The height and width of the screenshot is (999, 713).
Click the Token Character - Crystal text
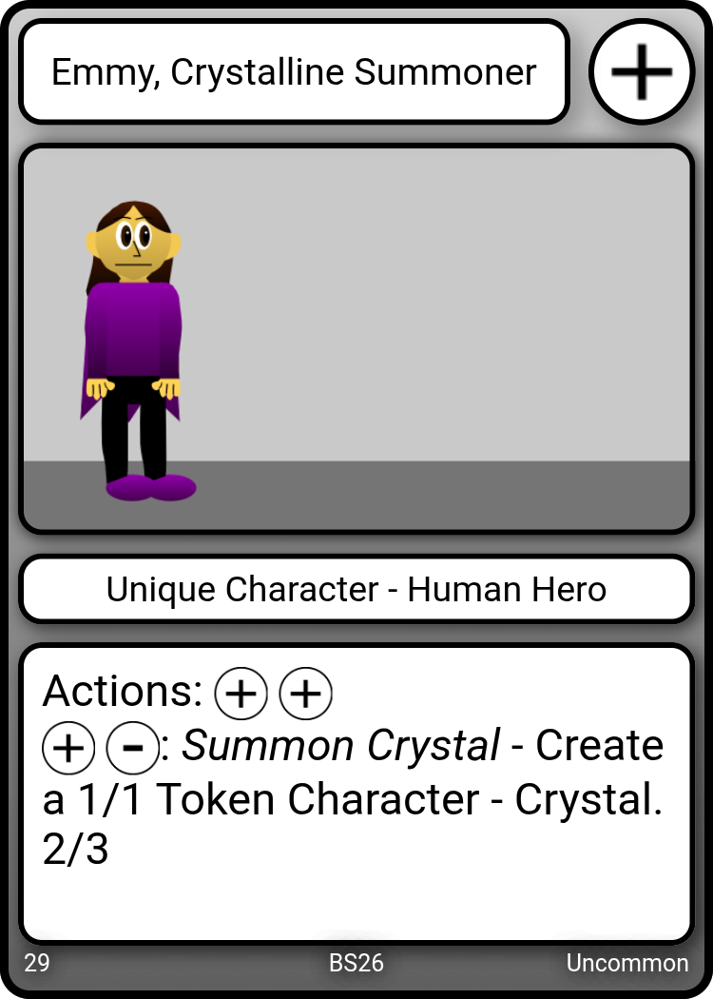[x=410, y=799]
